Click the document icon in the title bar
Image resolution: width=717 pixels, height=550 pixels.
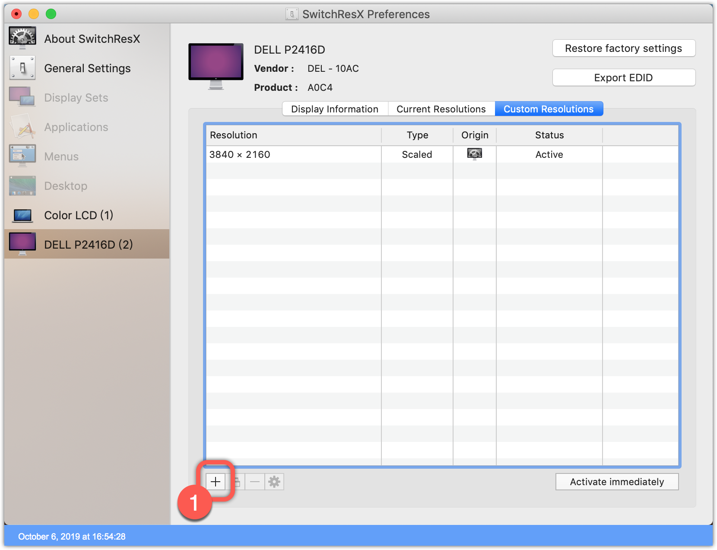point(292,14)
